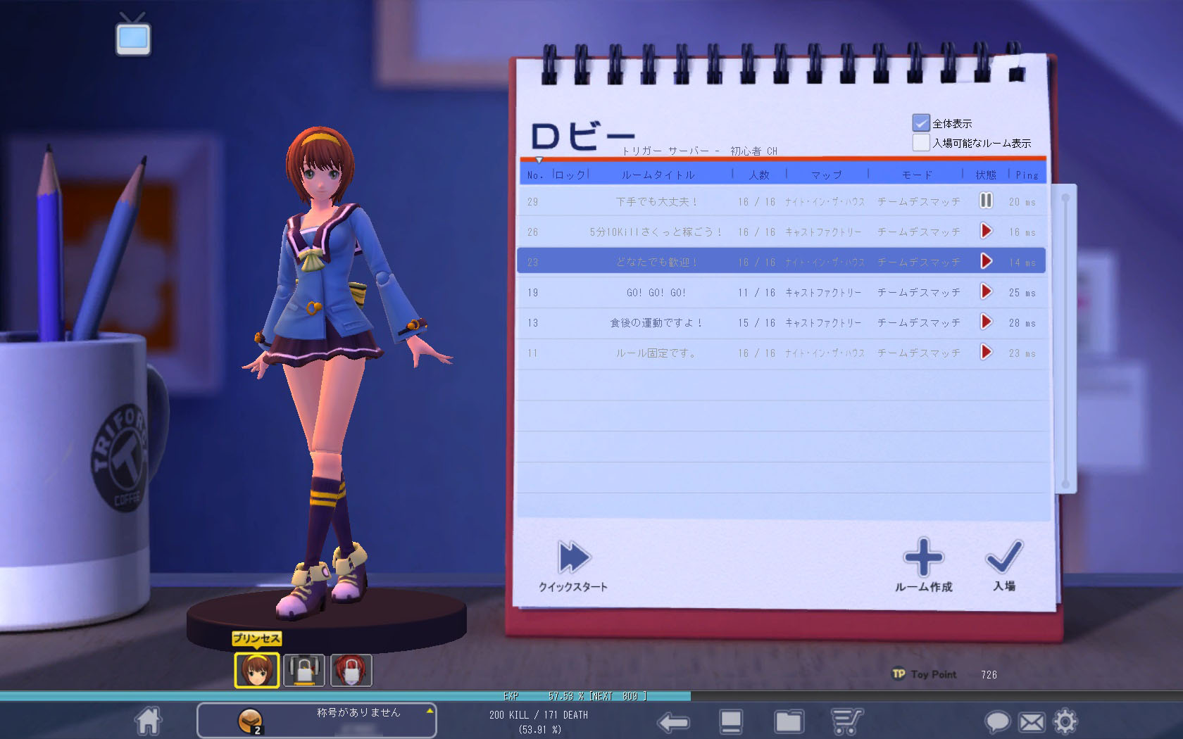Image resolution: width=1183 pixels, height=739 pixels.
Task: Click pause status icon for room 29
Action: click(986, 201)
